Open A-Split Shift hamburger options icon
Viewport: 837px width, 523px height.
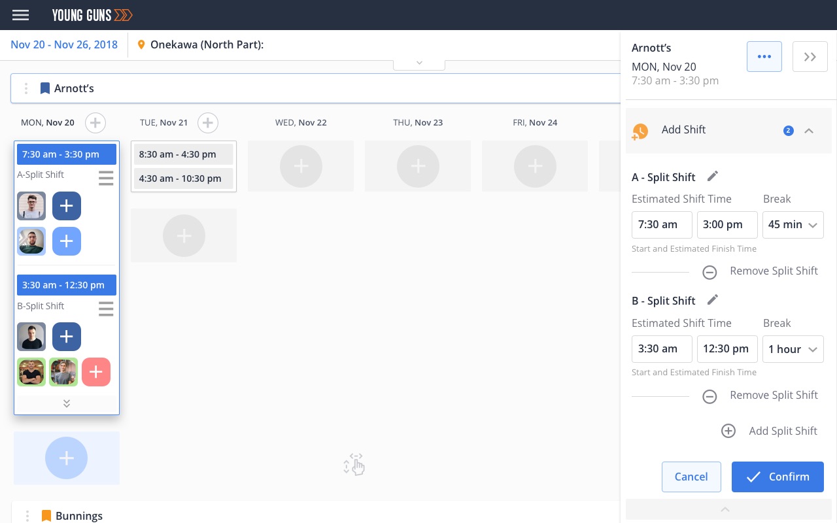point(106,178)
